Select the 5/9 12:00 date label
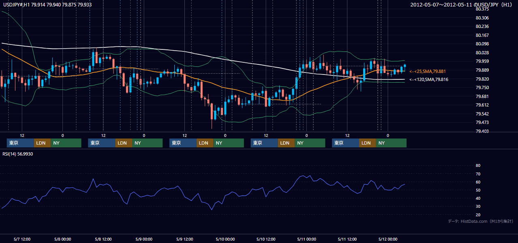 click(x=184, y=239)
